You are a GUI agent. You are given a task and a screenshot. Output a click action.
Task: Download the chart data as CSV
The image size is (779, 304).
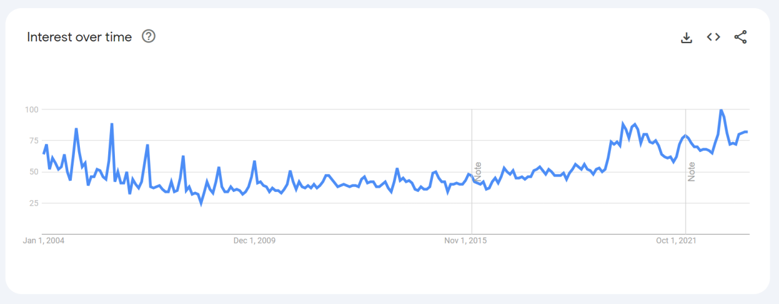point(687,38)
